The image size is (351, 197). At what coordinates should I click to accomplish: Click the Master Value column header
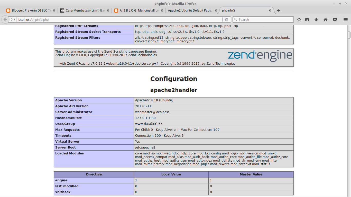click(251, 174)
